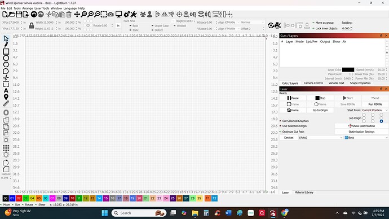Screen dimensions: 389x219
Task: Open the Font Arial dropdown
Action: point(149,21)
